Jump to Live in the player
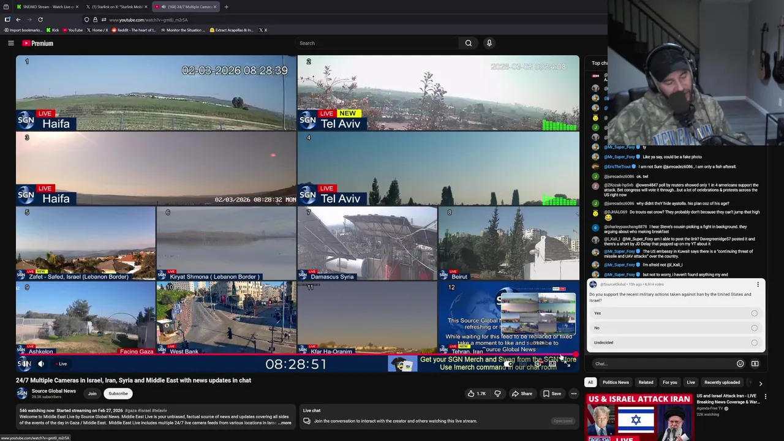The image size is (784, 441). [x=62, y=364]
